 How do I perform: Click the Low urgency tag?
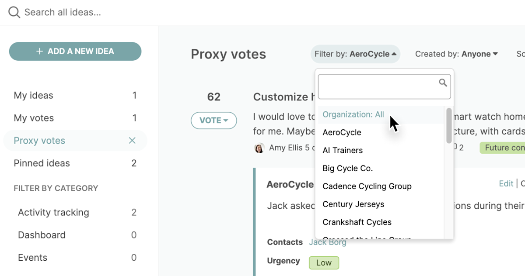(x=323, y=262)
